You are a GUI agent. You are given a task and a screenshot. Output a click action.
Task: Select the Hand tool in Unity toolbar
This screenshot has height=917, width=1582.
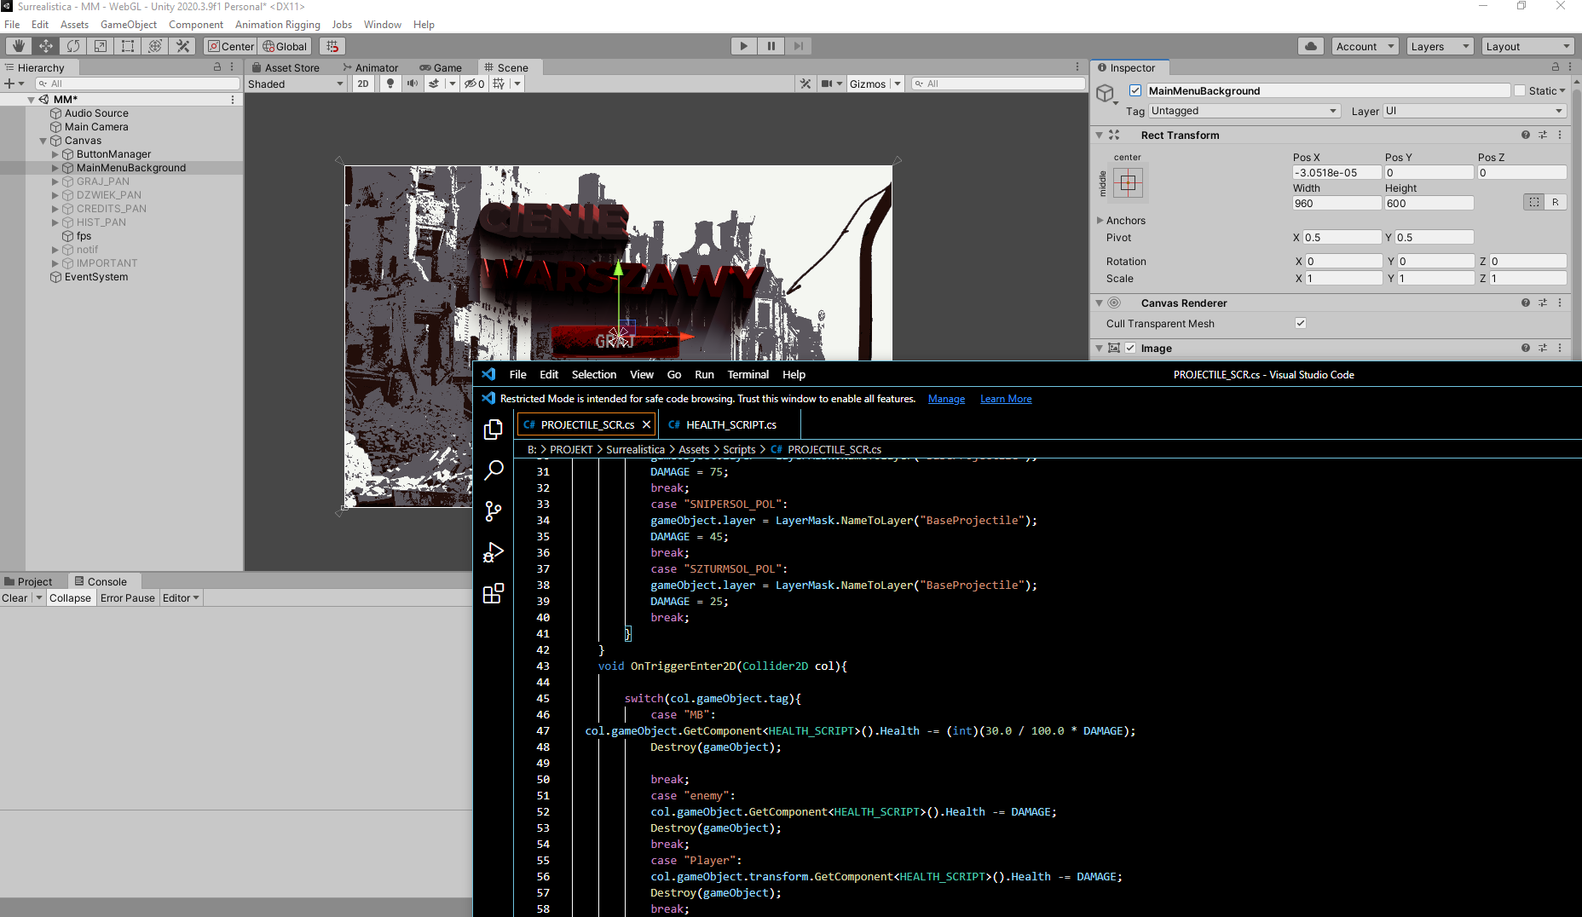(18, 46)
